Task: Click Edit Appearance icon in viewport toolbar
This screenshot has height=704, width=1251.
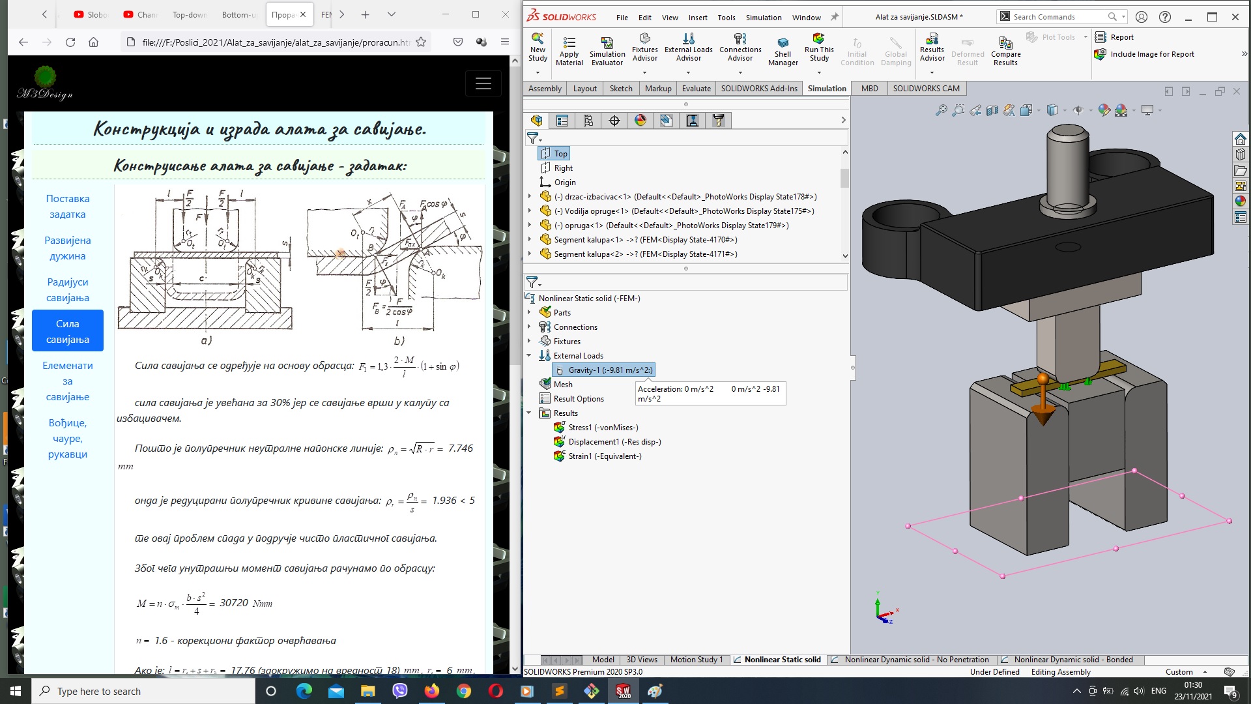Action: 1104,111
